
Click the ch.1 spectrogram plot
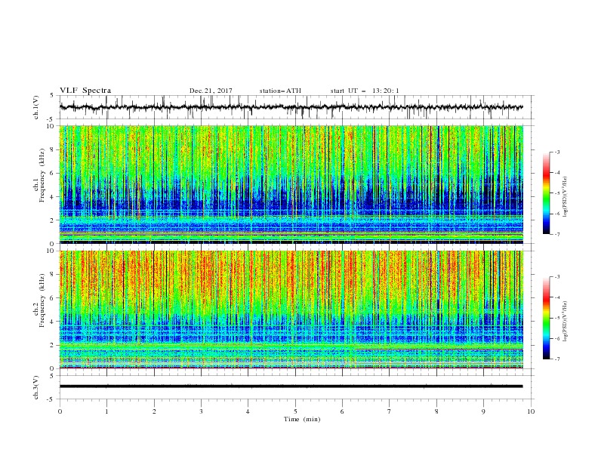pyautogui.click(x=291, y=184)
